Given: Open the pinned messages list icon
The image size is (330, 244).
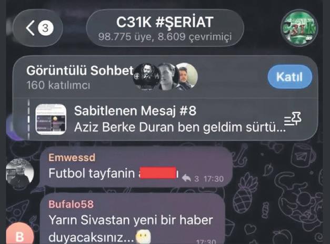Looking at the screenshot, I should tap(293, 119).
